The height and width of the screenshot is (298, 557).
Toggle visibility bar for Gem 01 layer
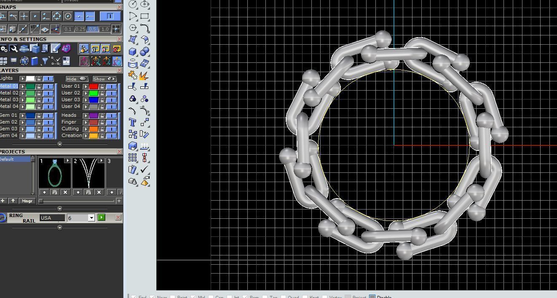click(x=48, y=115)
